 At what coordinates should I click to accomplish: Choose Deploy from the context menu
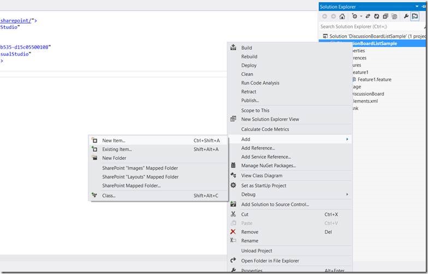(x=249, y=65)
